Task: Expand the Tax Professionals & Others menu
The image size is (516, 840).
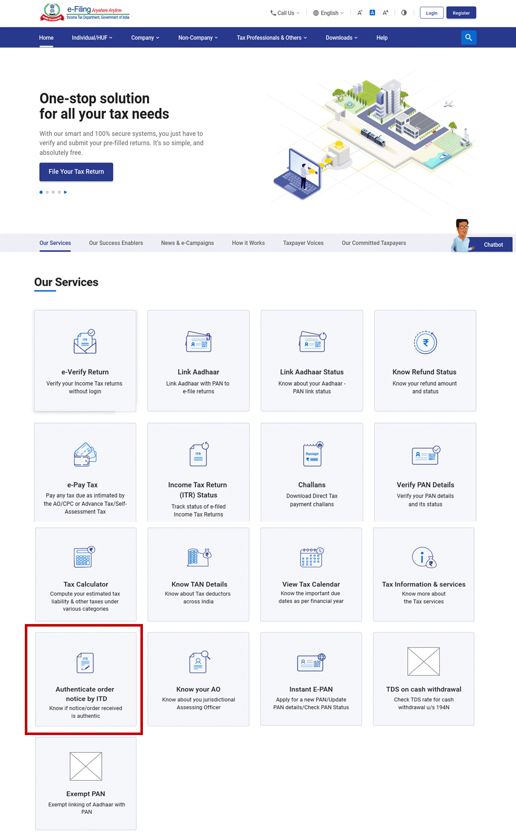Action: (x=272, y=38)
